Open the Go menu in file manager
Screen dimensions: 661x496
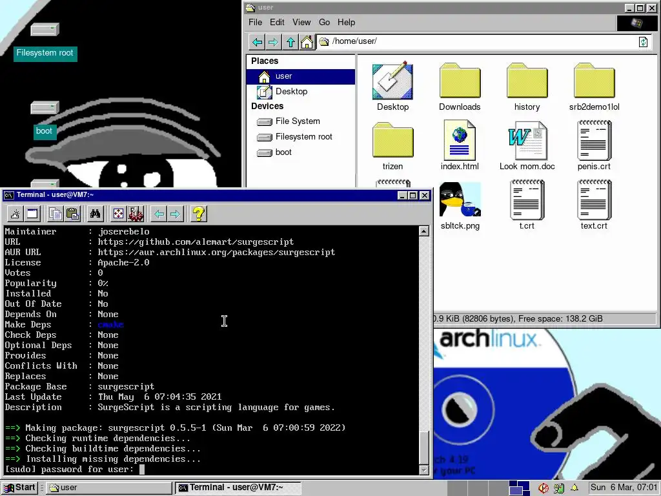coord(324,23)
